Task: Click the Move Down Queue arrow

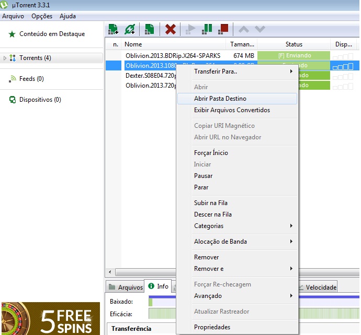Action: pos(260,29)
